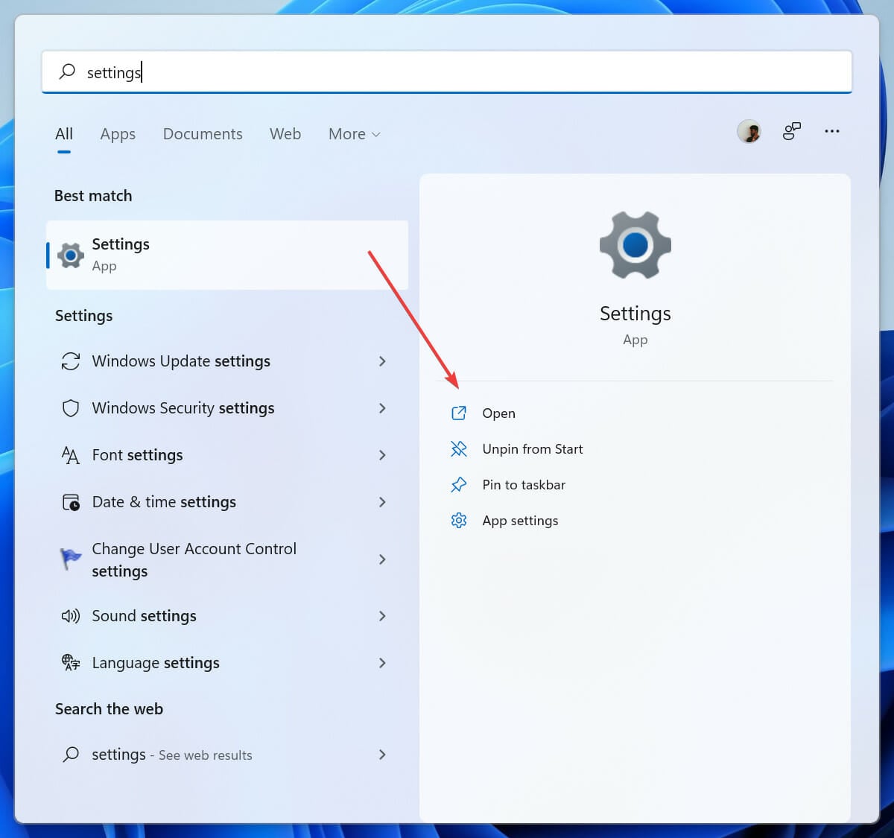Click the Settings title in preview pane
Viewport: 894px width, 838px height.
tap(635, 314)
